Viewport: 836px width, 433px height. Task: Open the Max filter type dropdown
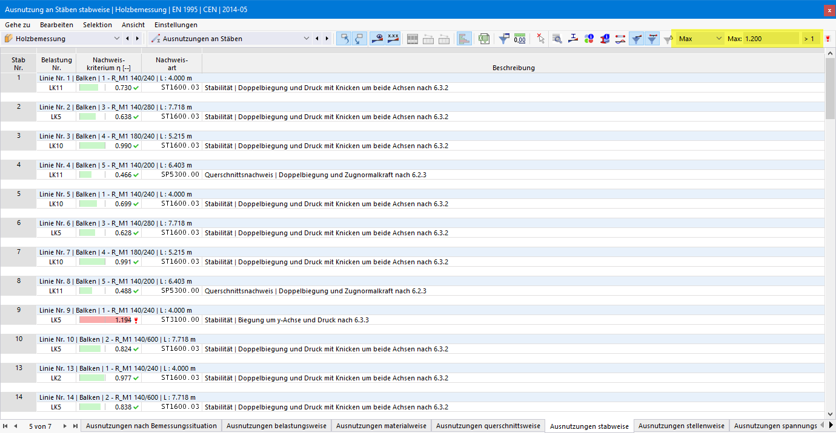(700, 39)
